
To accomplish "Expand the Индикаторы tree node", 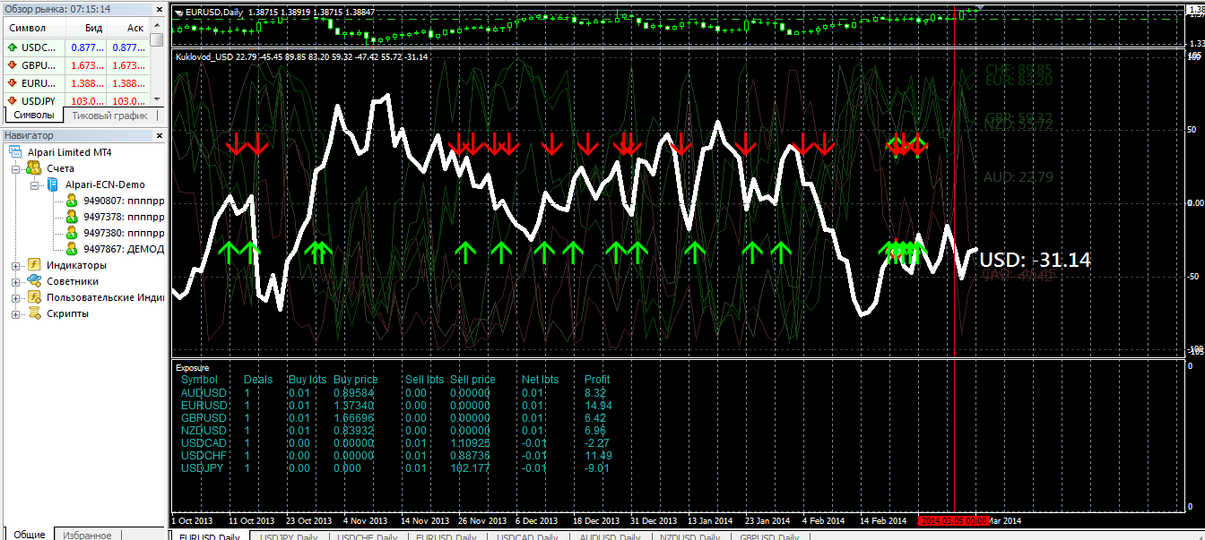I will [x=15, y=265].
